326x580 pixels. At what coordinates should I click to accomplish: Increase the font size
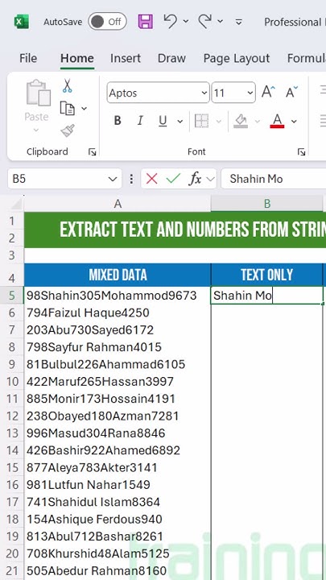[268, 92]
